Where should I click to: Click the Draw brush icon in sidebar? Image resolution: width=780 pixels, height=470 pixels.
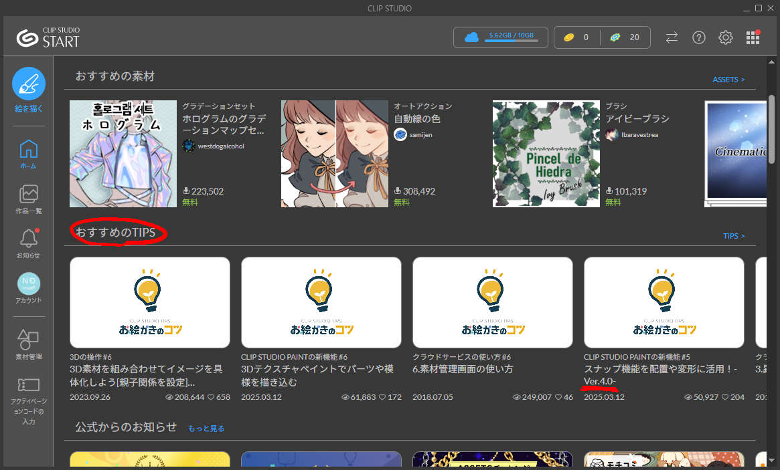[29, 84]
